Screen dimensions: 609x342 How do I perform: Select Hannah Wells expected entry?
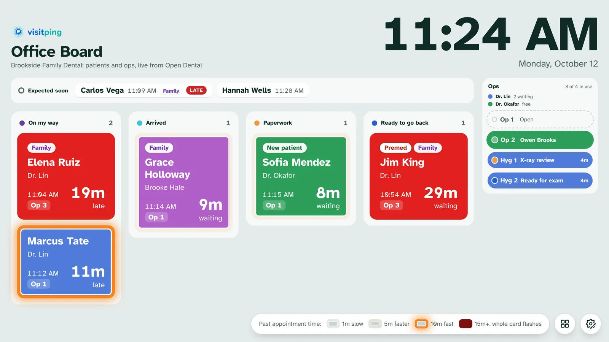tap(263, 90)
